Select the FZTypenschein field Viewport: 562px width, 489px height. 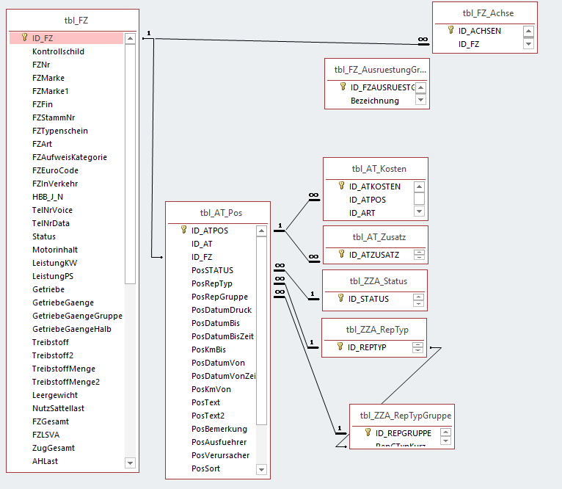point(60,131)
